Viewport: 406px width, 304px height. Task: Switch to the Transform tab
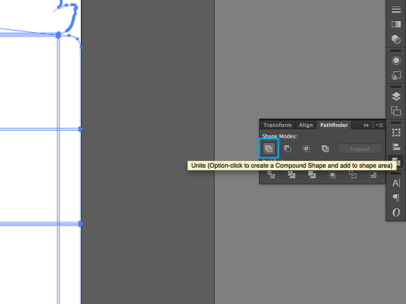[277, 125]
